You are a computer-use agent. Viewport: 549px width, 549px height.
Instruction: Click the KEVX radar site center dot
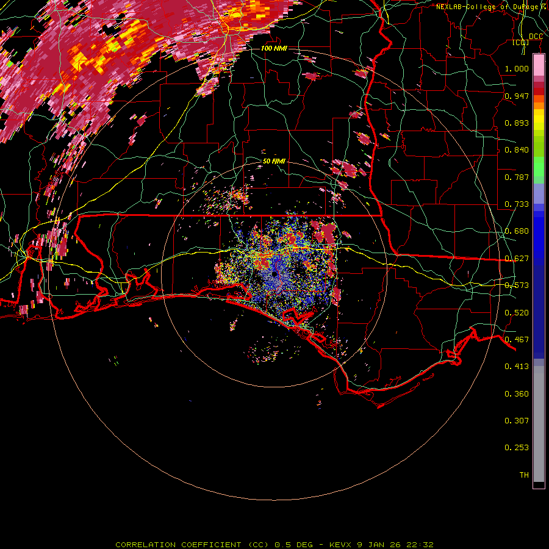(x=274, y=274)
